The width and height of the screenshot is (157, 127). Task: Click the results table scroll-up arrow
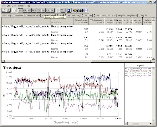[x=154, y=19]
